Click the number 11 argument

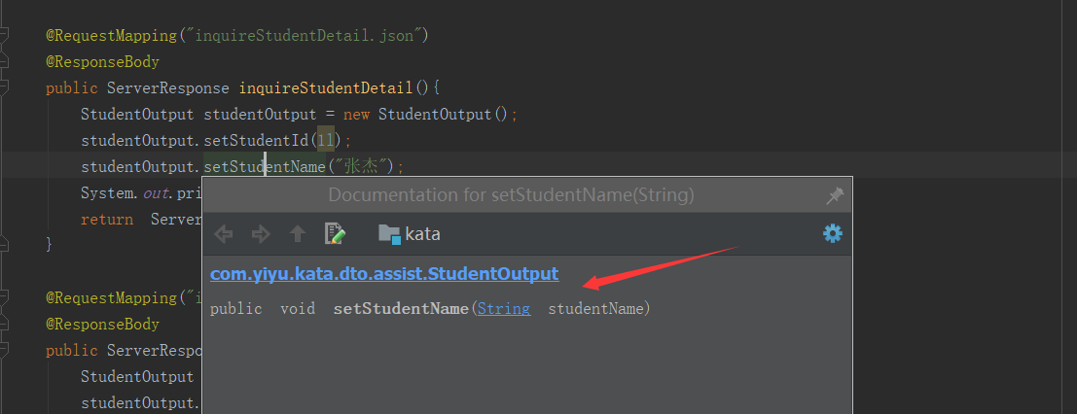(x=326, y=141)
